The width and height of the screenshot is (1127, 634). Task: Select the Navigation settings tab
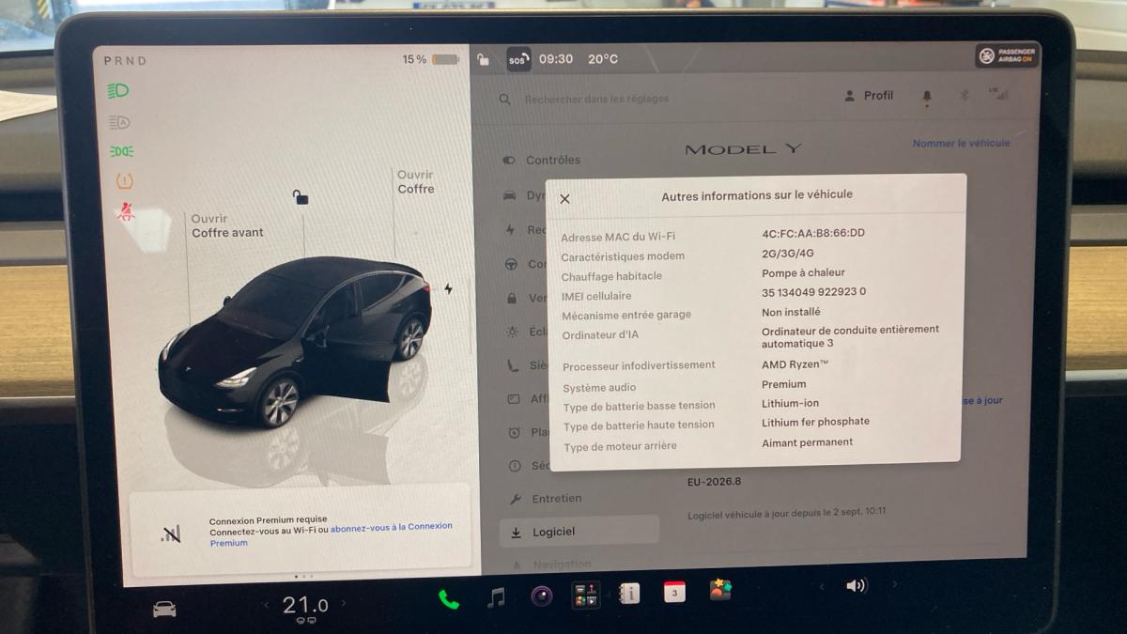[x=551, y=564]
